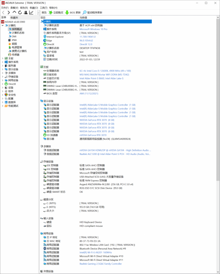
Task: Click the 配置 config icon in tree
Action: 6,99
